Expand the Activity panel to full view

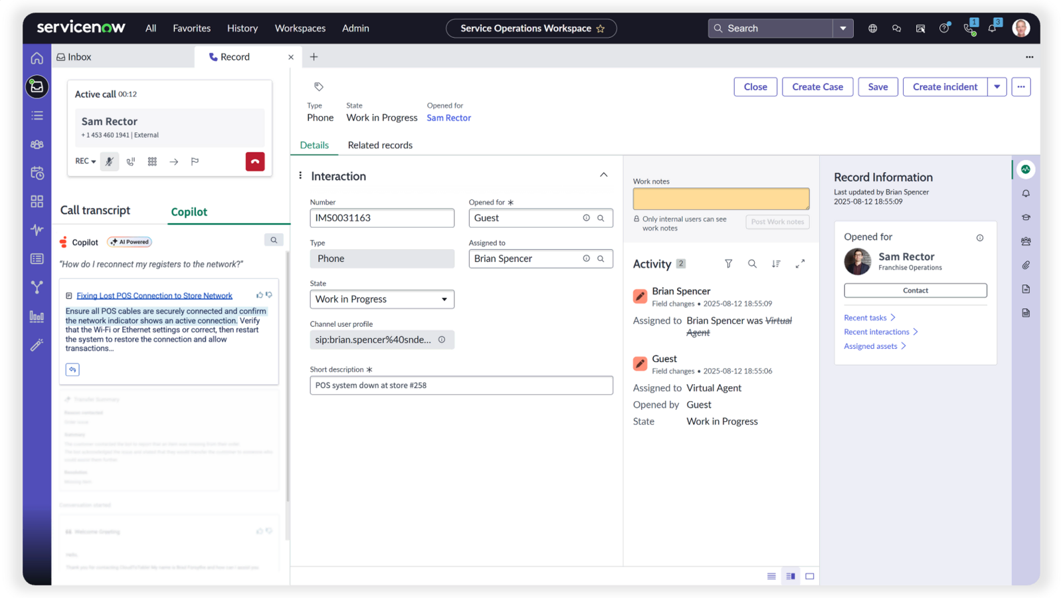click(x=800, y=264)
